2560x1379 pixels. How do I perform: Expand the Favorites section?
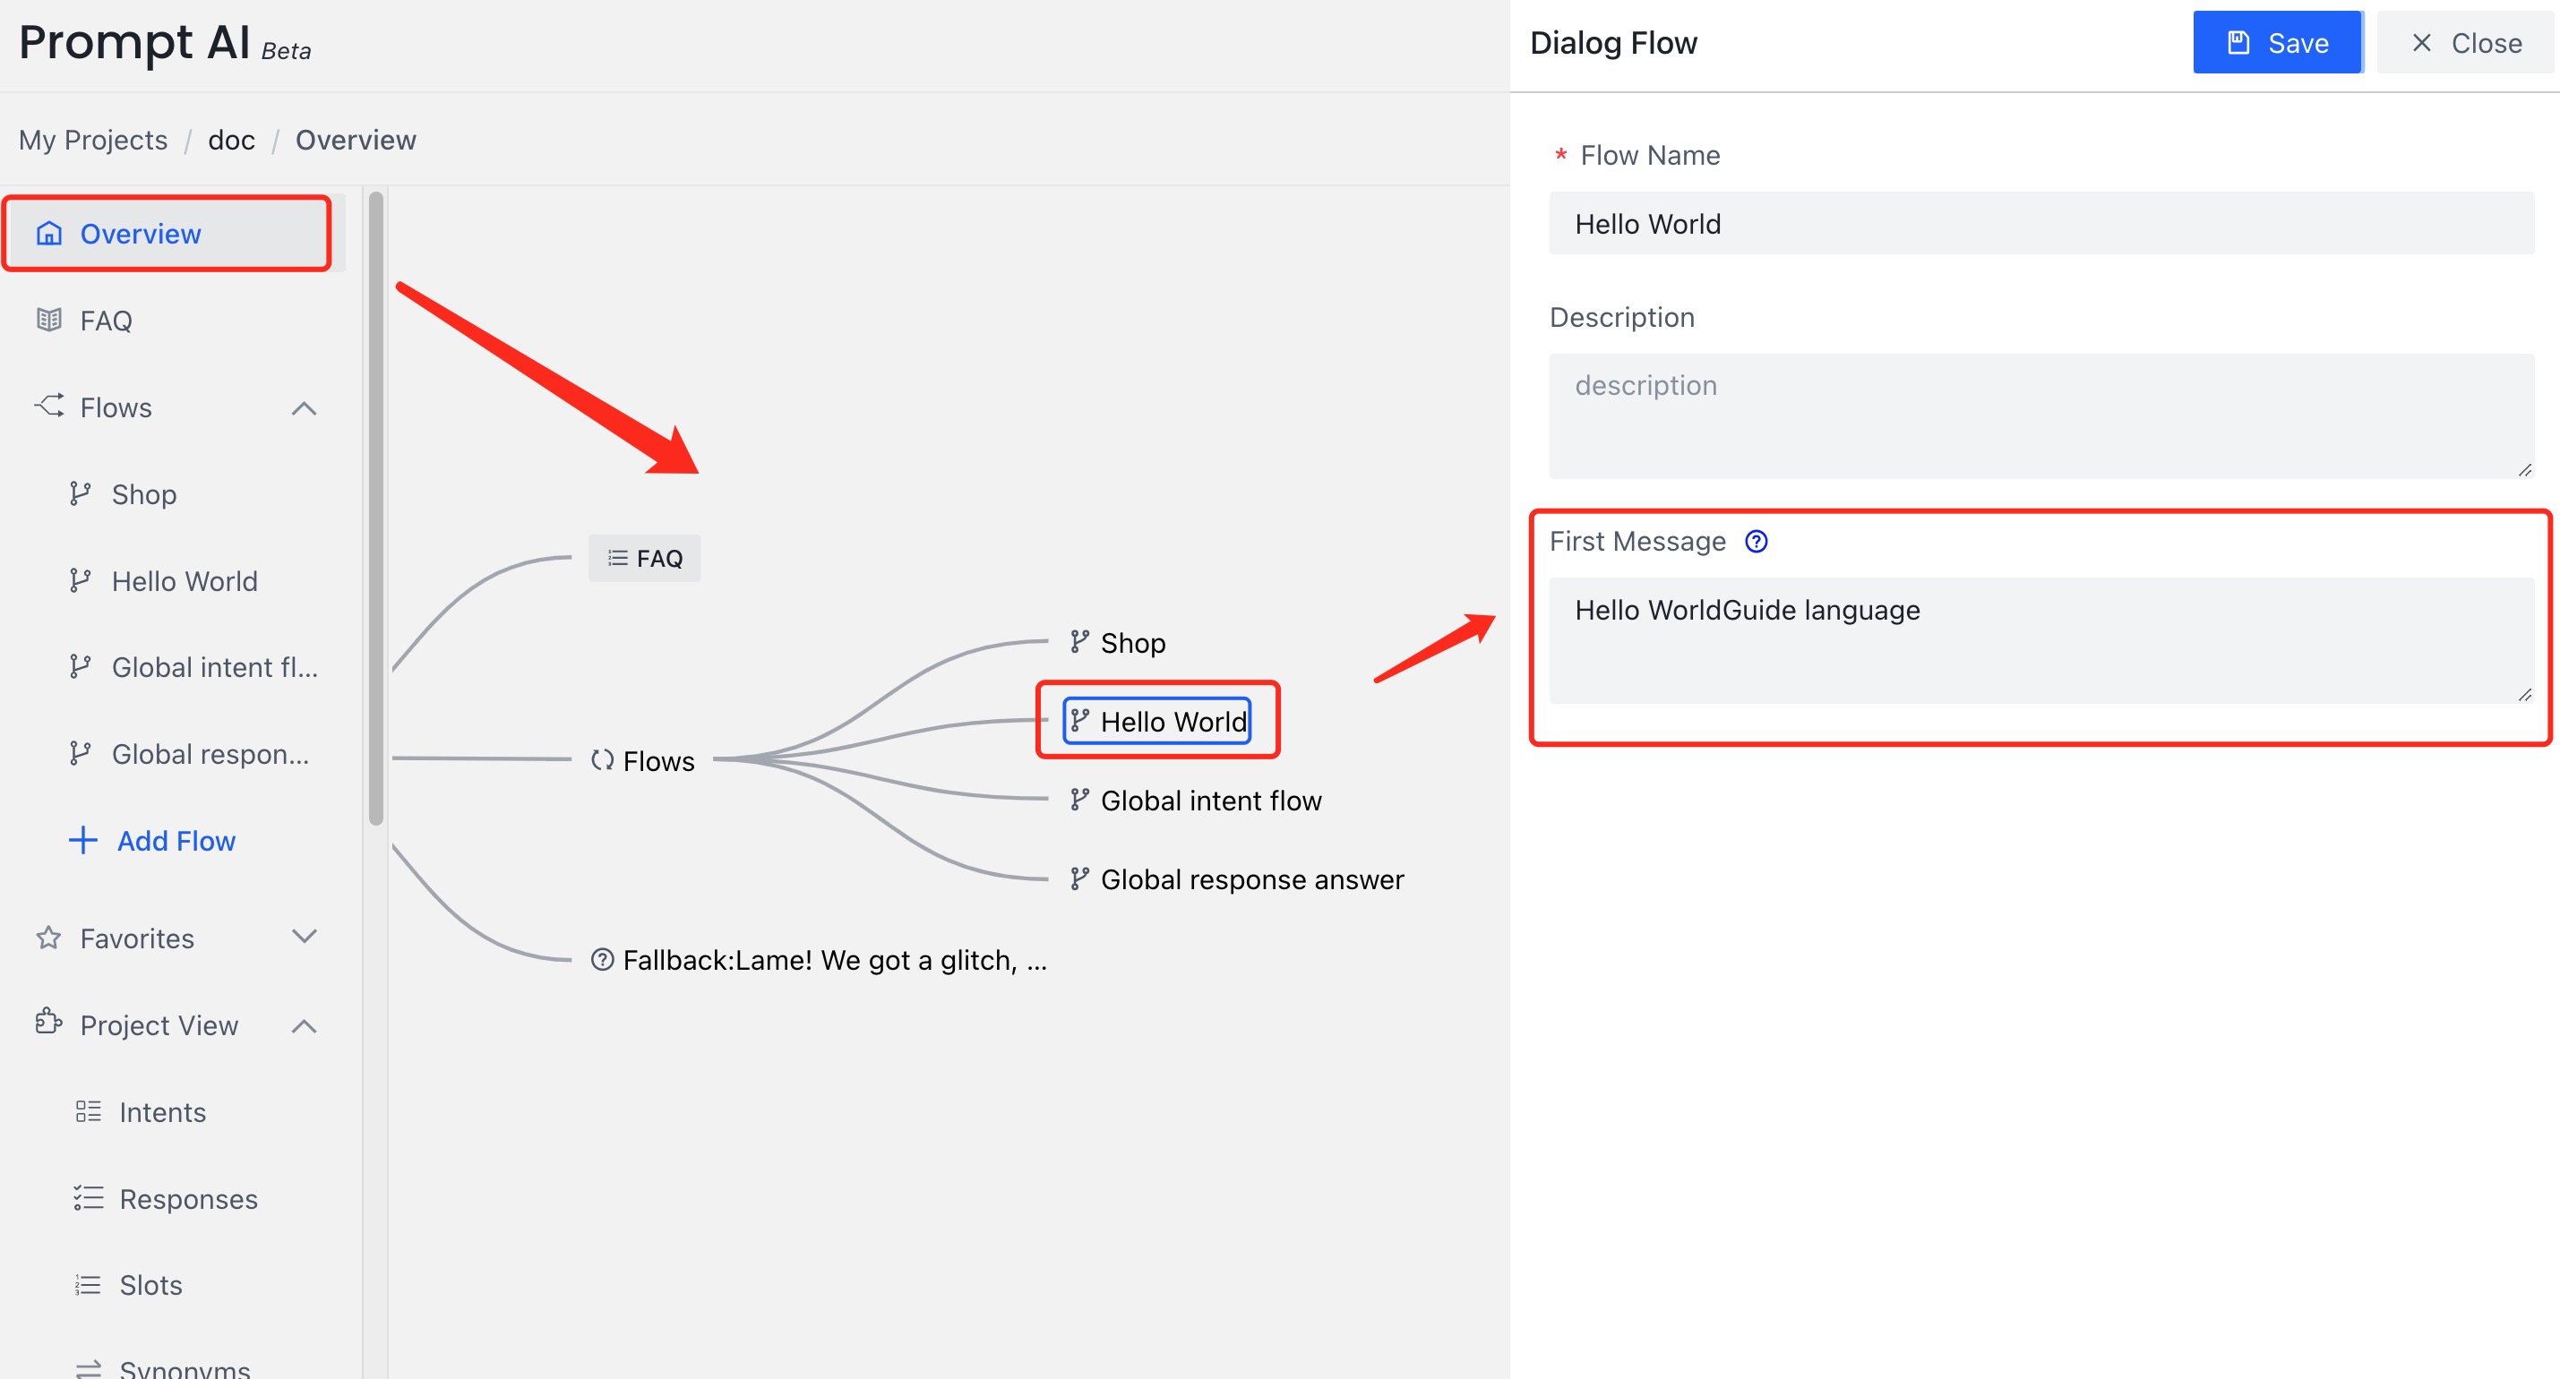304,936
